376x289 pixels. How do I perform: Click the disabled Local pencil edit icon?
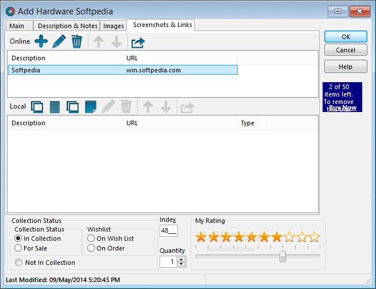(108, 106)
